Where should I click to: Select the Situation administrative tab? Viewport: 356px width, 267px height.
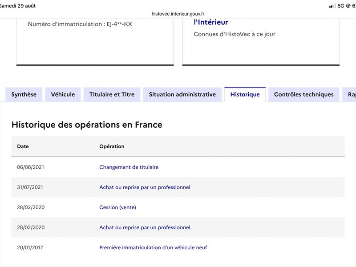point(182,94)
